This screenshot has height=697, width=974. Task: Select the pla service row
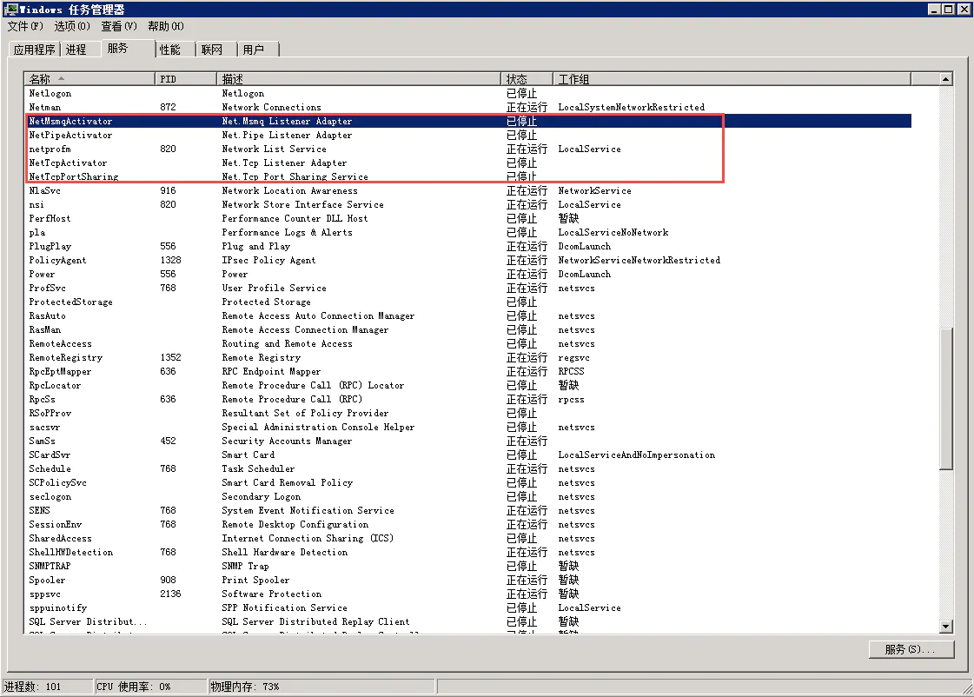(x=467, y=232)
